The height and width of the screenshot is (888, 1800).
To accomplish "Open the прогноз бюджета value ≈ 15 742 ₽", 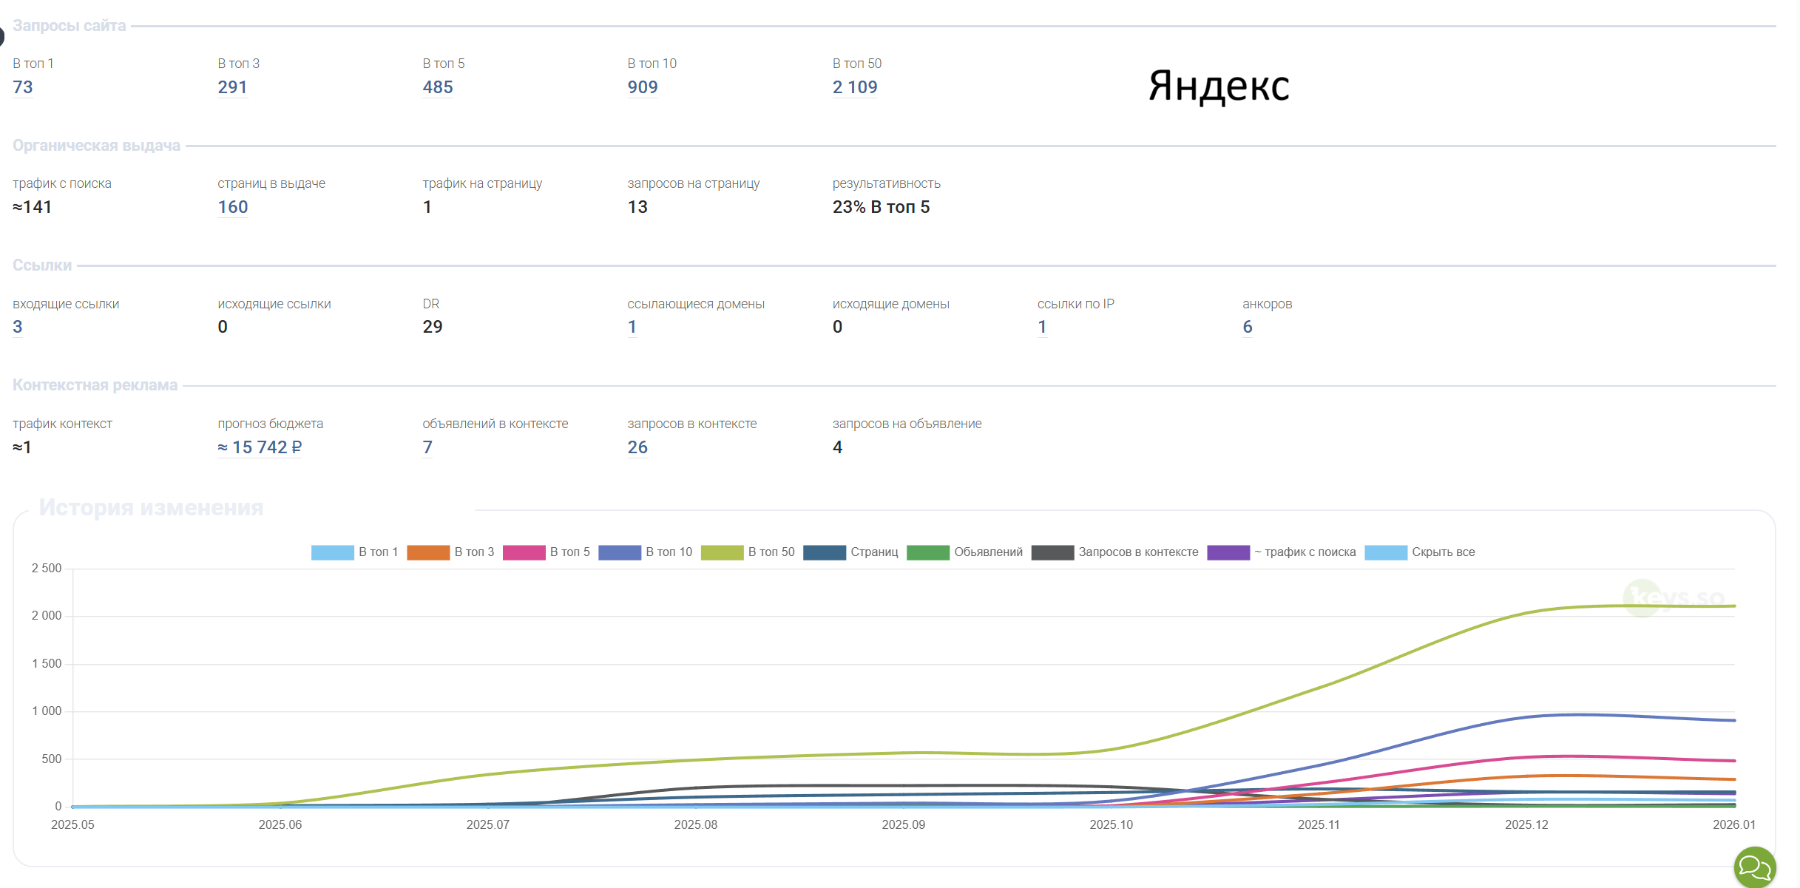I will 260,447.
